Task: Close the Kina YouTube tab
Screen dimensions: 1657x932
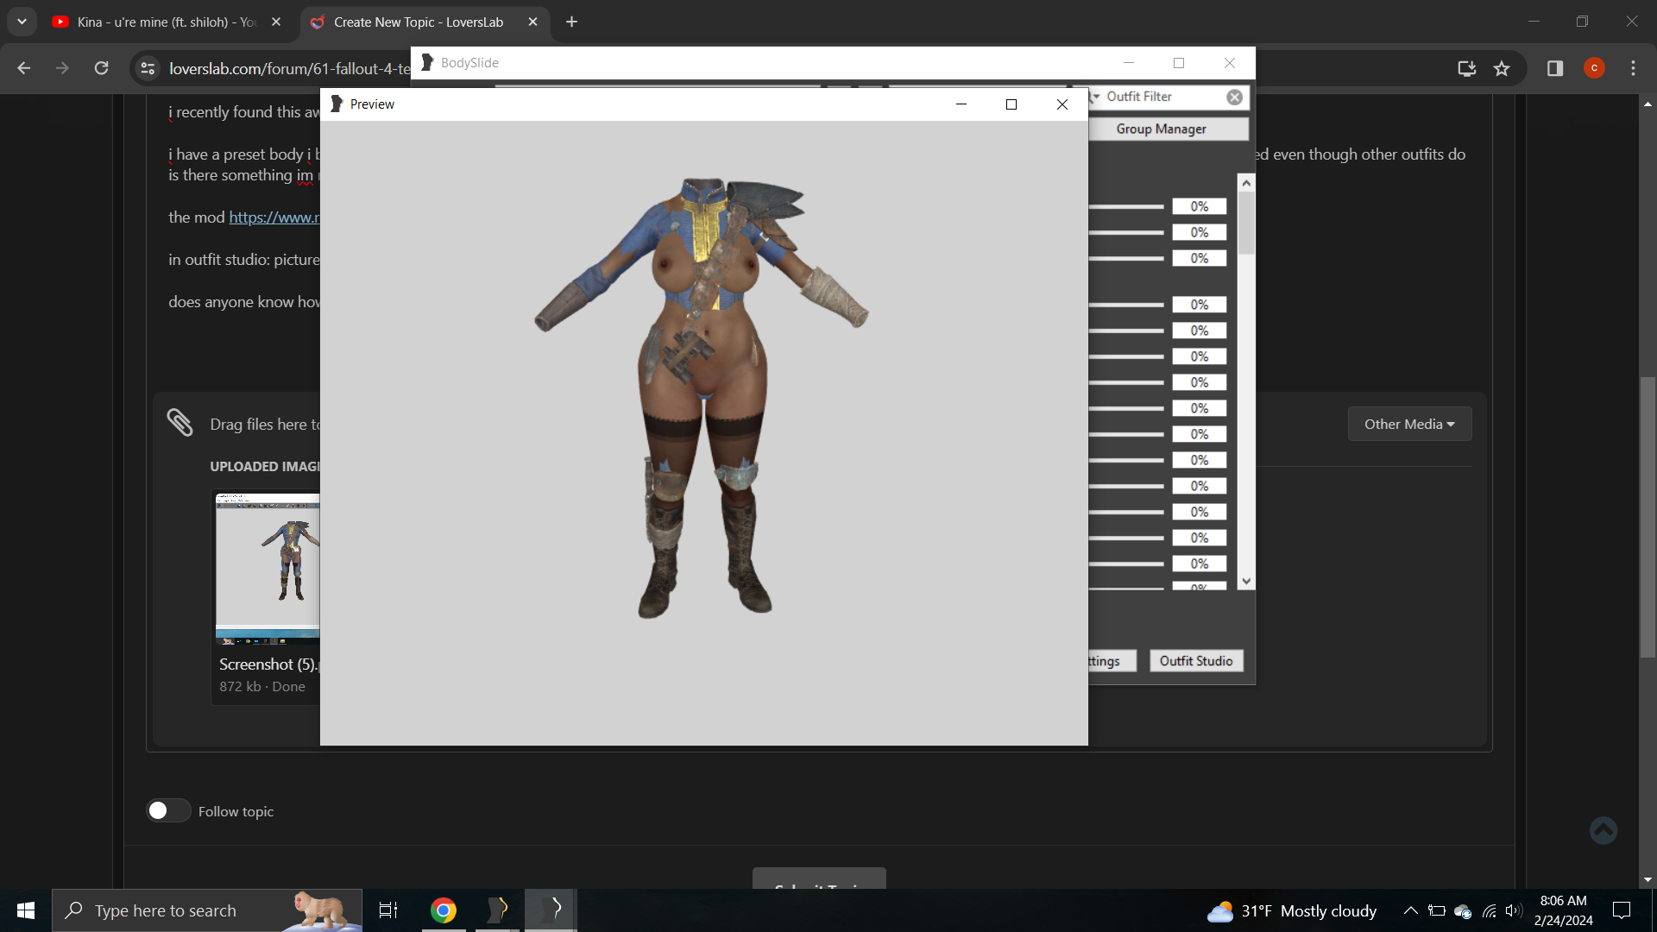Action: [x=276, y=22]
